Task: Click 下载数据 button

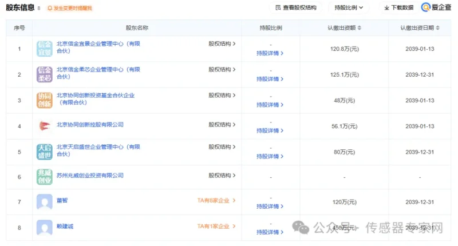Action: click(398, 7)
